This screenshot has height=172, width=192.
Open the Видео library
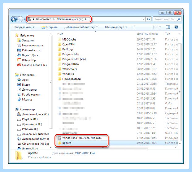click(24, 85)
